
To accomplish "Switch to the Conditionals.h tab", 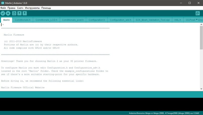I will coord(23,20).
